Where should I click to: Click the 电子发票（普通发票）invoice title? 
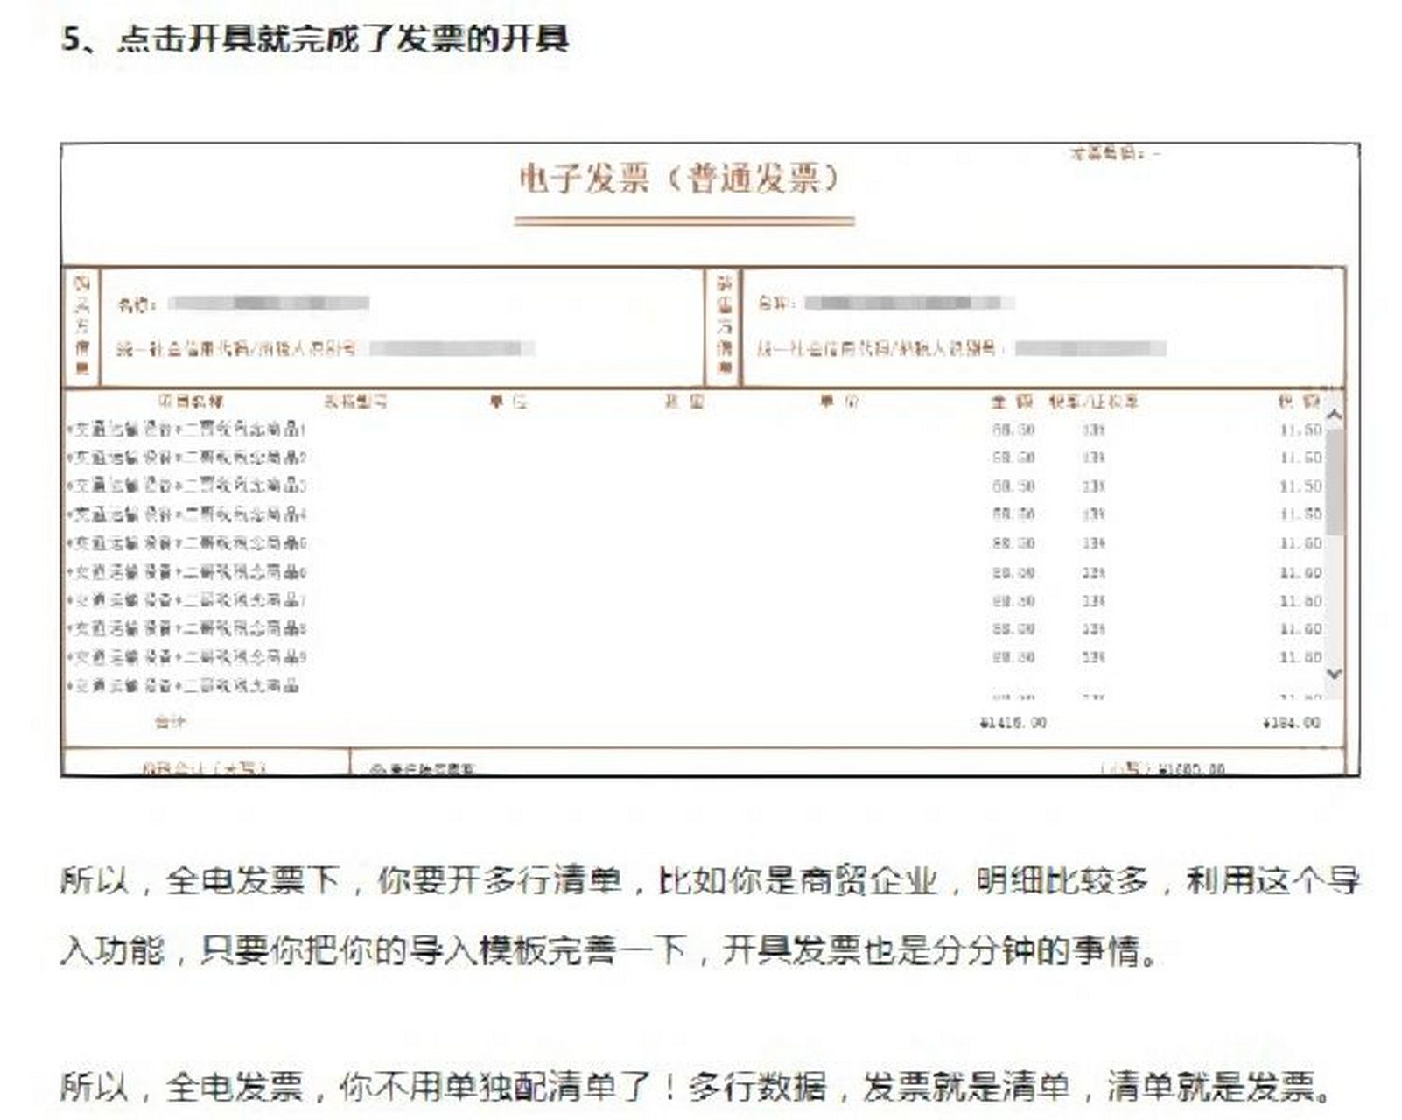(678, 179)
